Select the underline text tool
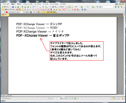Screen dimensions: 126x103 pyautogui.click(x=28, y=9)
